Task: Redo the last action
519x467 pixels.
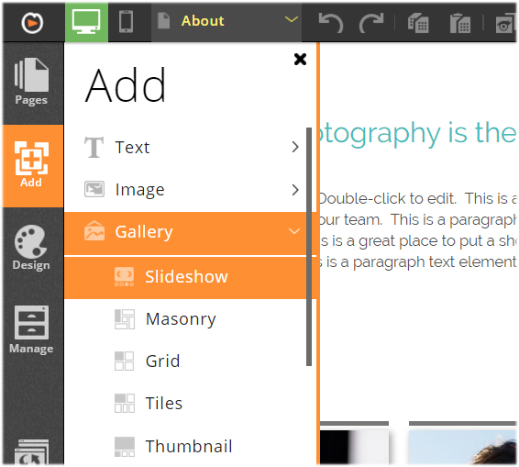Action: coord(371,23)
